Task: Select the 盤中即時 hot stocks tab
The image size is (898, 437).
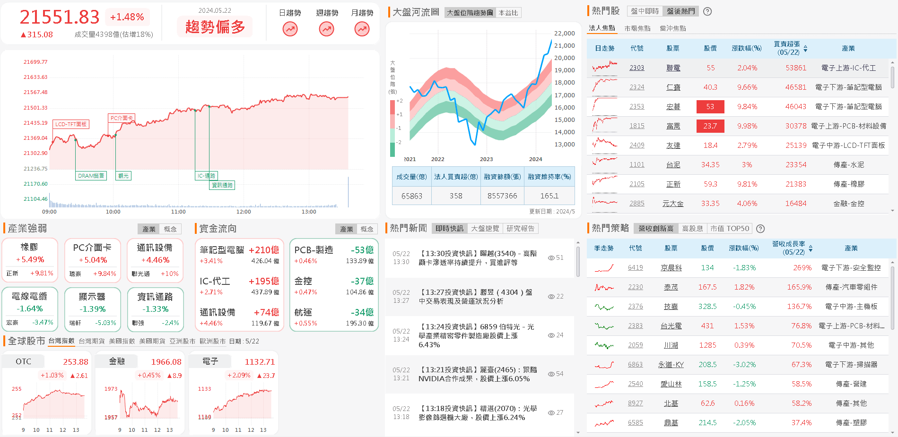Action: (x=645, y=11)
